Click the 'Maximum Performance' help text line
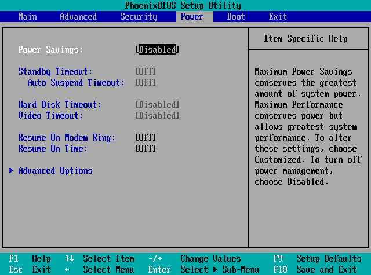Image resolution: width=371 pixels, height=275 pixels. click(x=299, y=104)
